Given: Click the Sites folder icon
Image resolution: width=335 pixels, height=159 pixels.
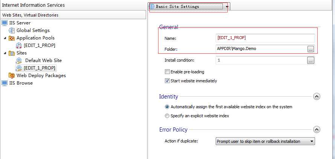Looking at the screenshot, I should point(12,53).
